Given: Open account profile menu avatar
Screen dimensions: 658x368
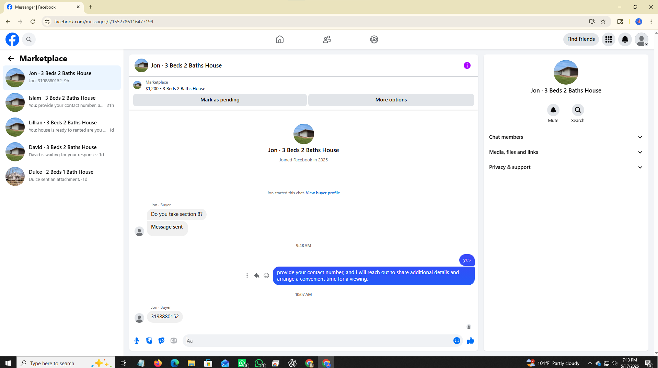Looking at the screenshot, I should (642, 39).
